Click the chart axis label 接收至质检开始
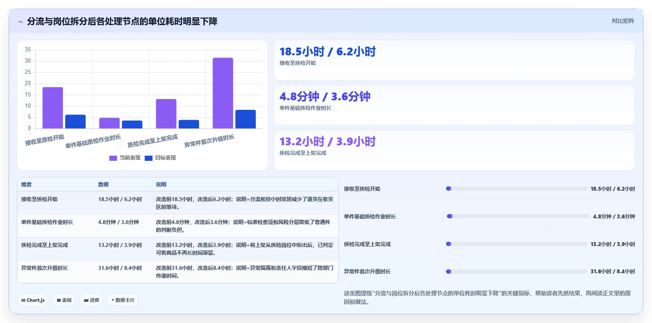This screenshot has width=652, height=323. pyautogui.click(x=45, y=140)
